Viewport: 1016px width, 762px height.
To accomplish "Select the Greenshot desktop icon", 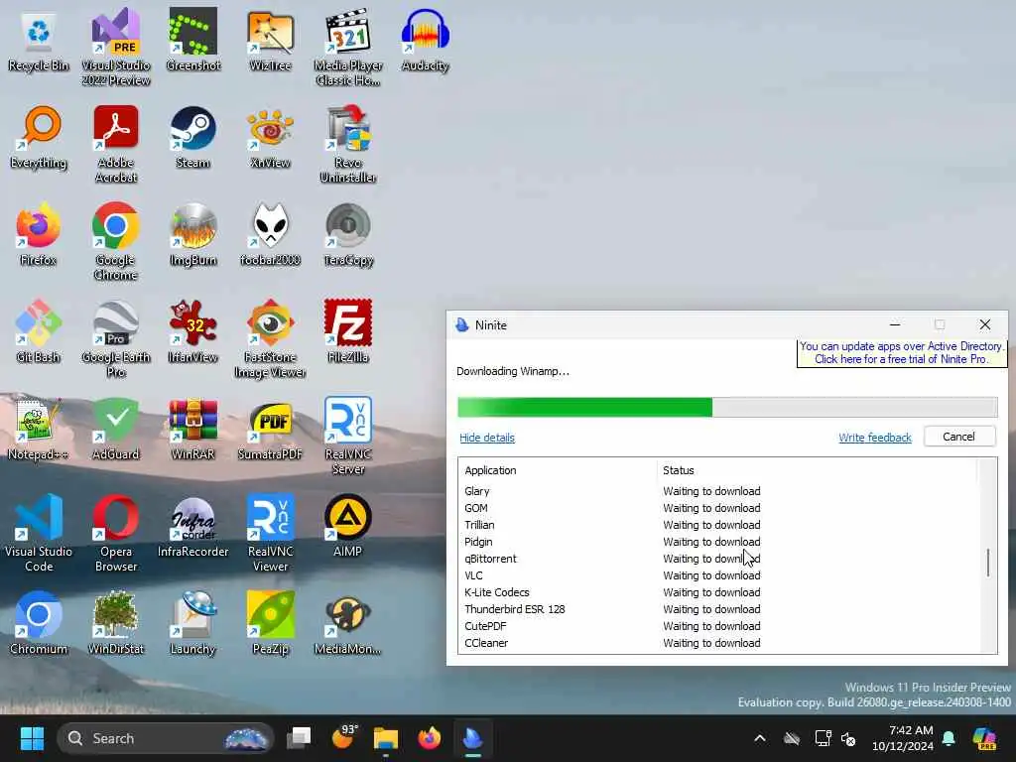I will [193, 41].
